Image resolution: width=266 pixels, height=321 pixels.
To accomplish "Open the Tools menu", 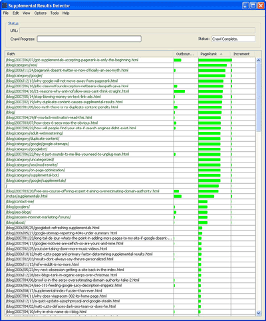I will 55,13.
